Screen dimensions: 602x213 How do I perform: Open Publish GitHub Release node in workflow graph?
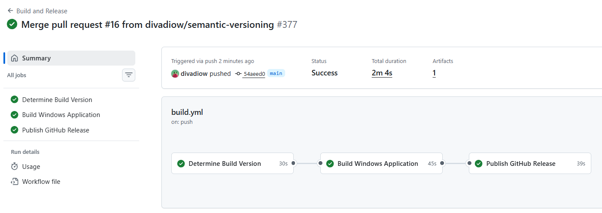pos(530,163)
